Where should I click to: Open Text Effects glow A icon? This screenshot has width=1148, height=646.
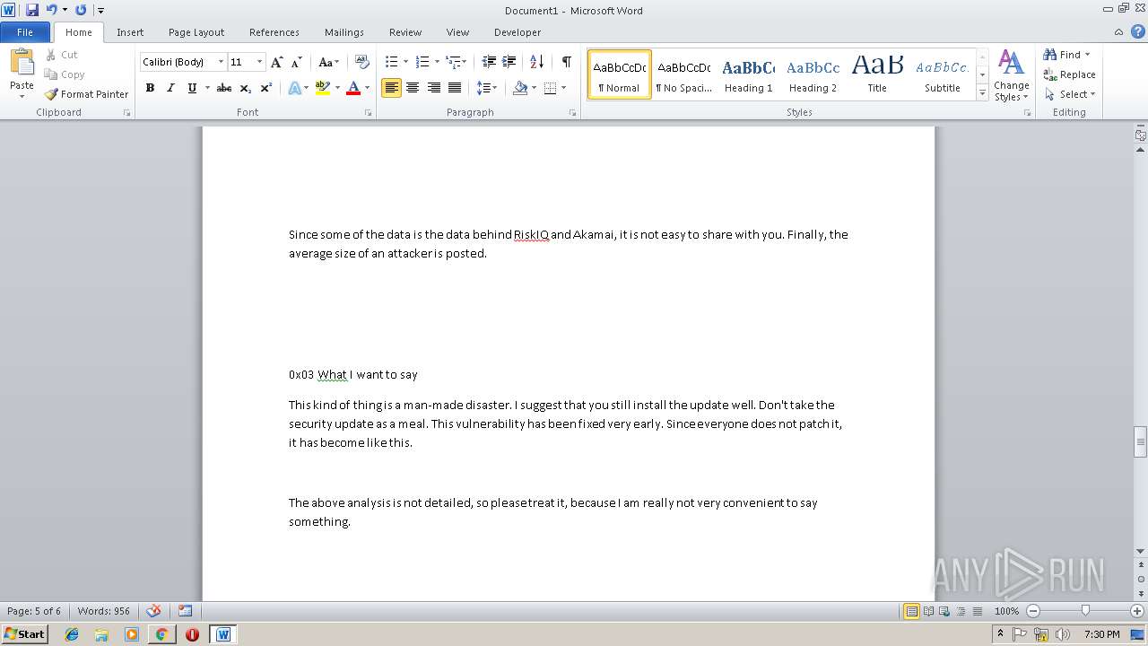[294, 88]
